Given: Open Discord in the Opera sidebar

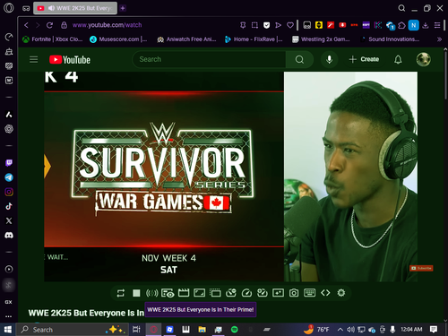Looking at the screenshot, I should [9, 235].
